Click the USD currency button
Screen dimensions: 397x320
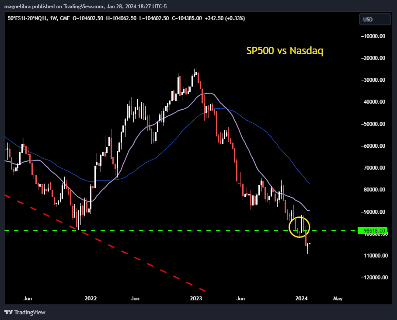[375, 20]
